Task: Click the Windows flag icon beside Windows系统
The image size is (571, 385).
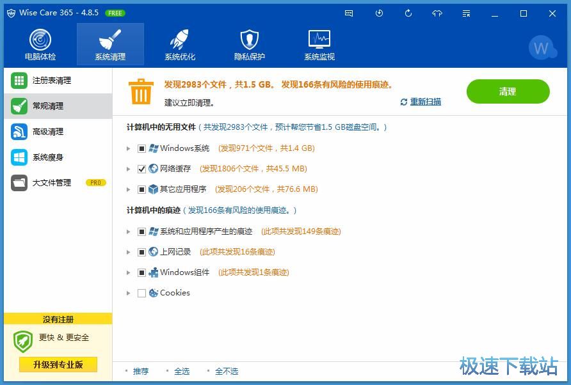Action: pos(153,148)
